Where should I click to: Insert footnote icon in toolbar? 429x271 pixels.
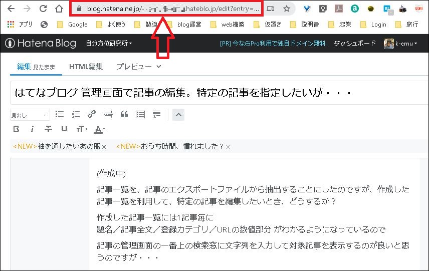(156, 114)
